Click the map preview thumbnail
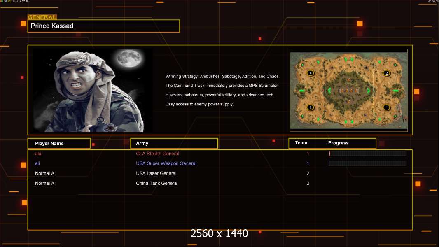 (x=348, y=90)
